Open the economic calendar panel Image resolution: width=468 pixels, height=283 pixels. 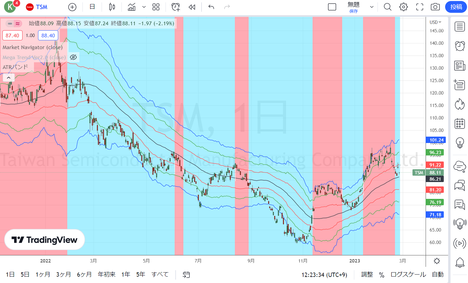[460, 123]
